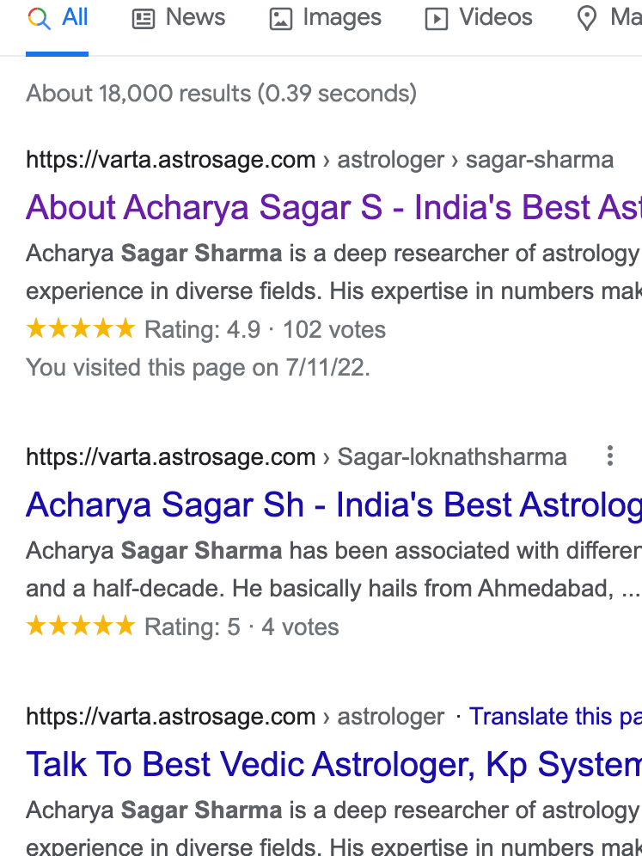This screenshot has width=642, height=856.
Task: Open the Images tab label
Action: point(341,17)
